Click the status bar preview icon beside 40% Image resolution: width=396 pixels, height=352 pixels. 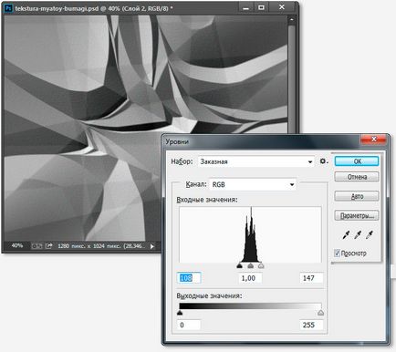pyautogui.click(x=36, y=245)
